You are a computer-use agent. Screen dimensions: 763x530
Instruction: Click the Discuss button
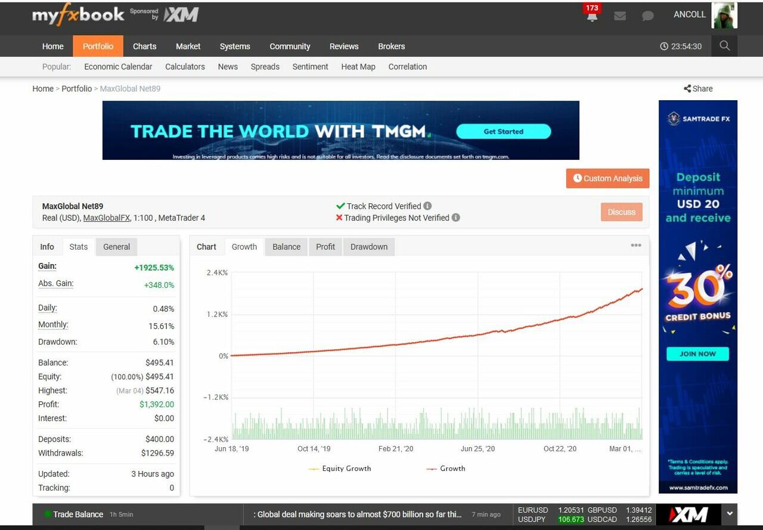[621, 212]
